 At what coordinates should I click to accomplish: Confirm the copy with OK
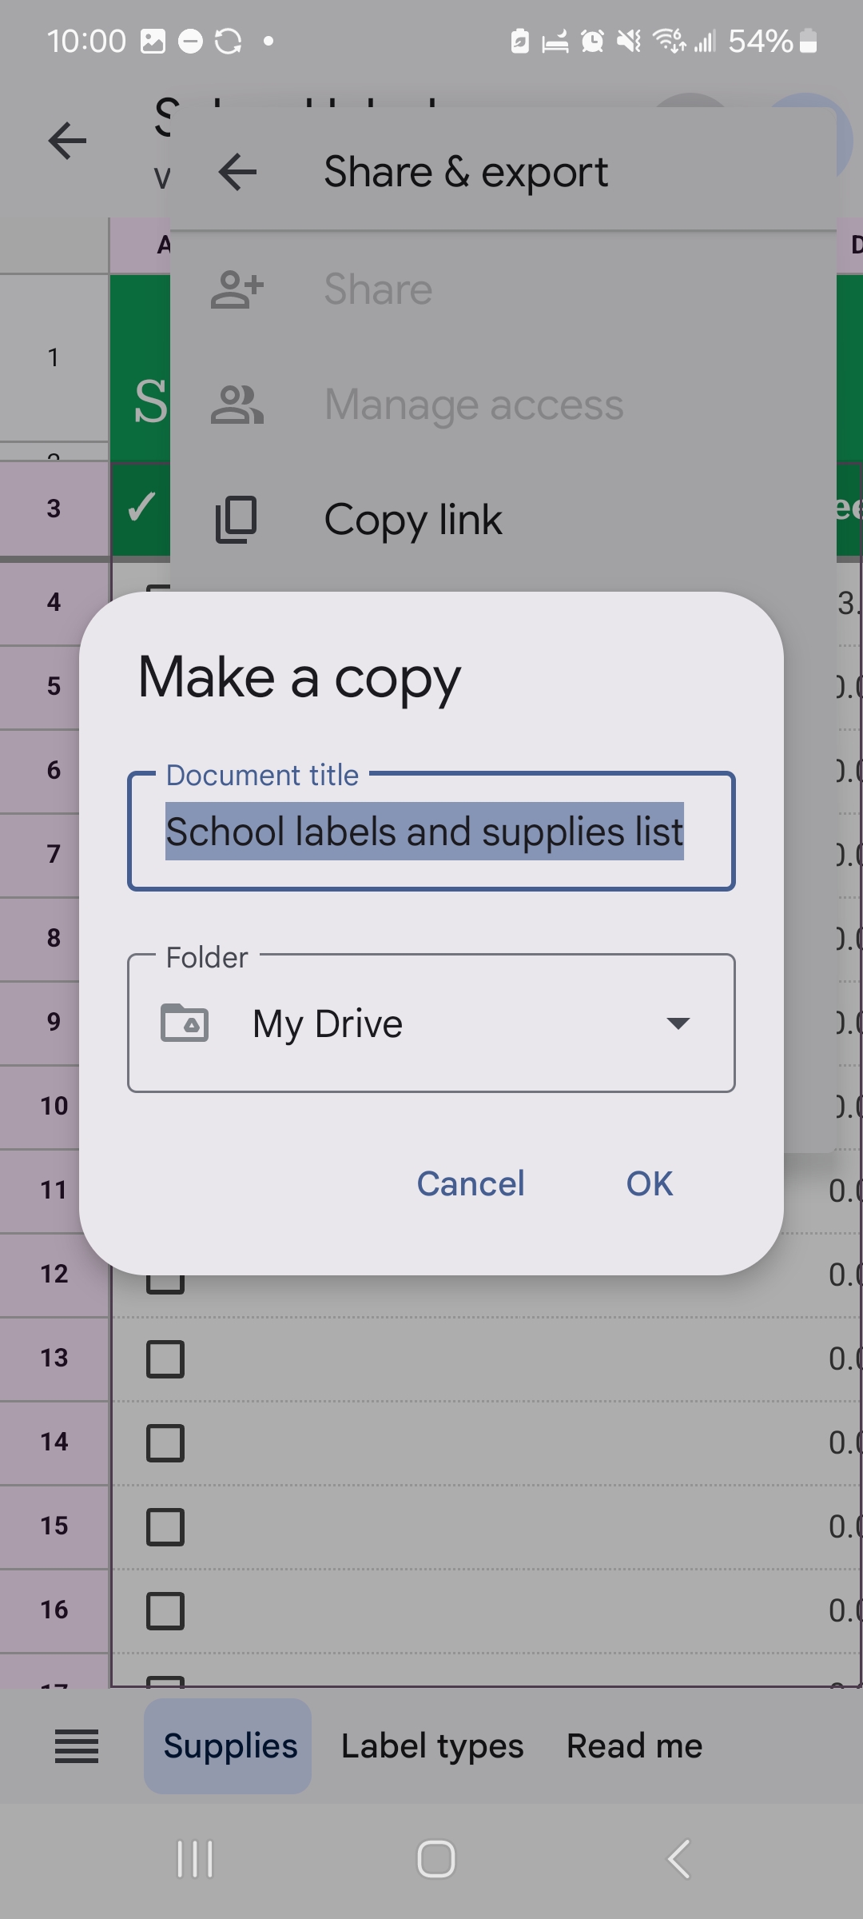click(649, 1183)
